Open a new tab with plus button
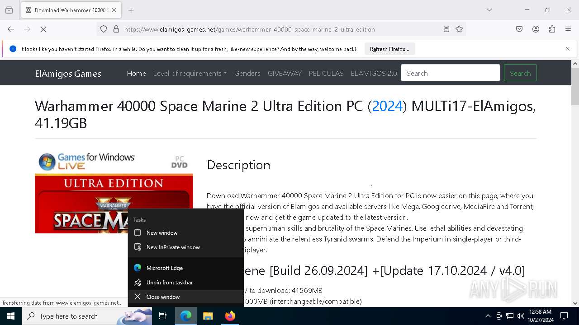 tap(131, 10)
